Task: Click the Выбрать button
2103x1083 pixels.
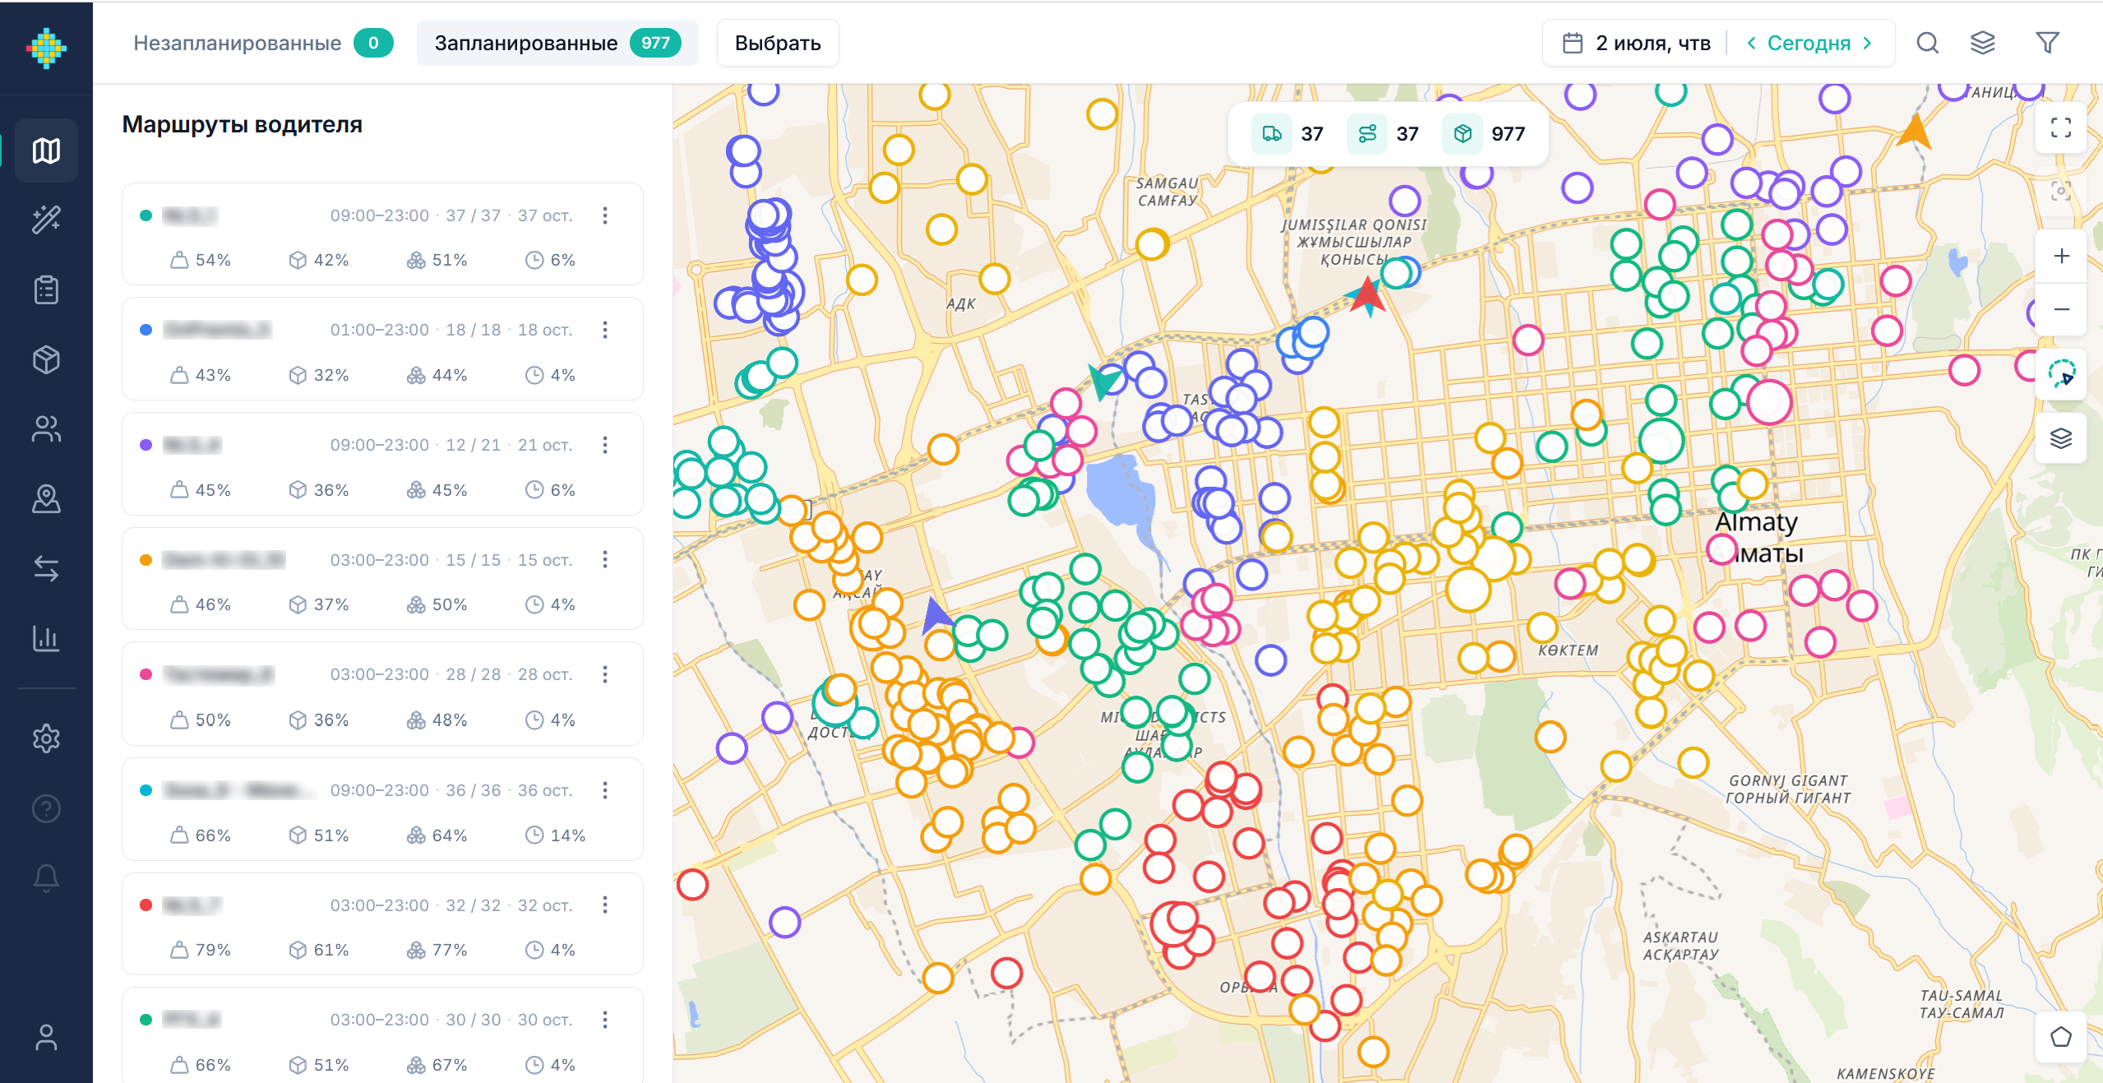Action: [778, 43]
